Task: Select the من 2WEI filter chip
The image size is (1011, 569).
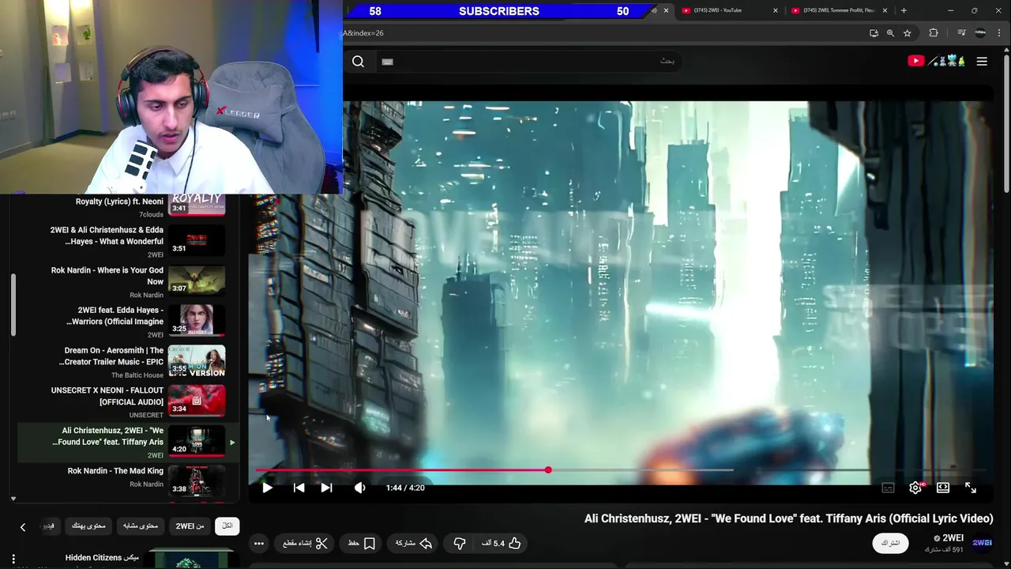Action: (x=190, y=526)
